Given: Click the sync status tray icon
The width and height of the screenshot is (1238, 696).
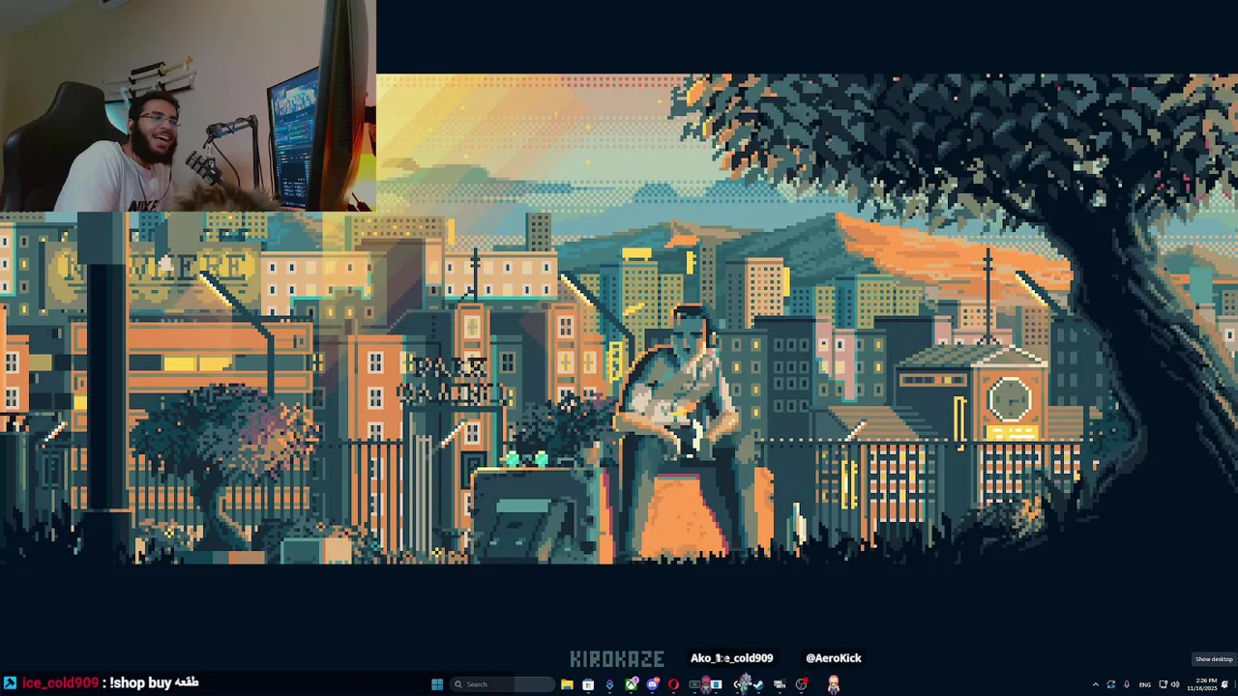Looking at the screenshot, I should click(x=1111, y=684).
